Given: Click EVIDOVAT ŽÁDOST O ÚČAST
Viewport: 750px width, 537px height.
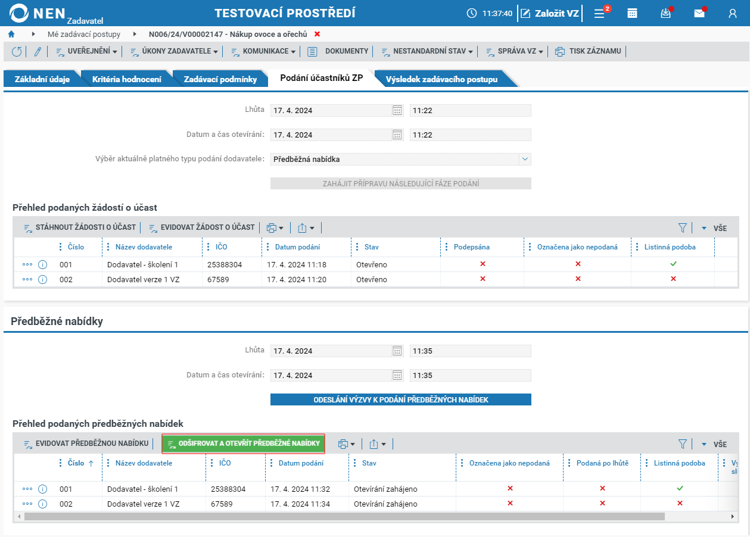Looking at the screenshot, I should pyautogui.click(x=201, y=227).
